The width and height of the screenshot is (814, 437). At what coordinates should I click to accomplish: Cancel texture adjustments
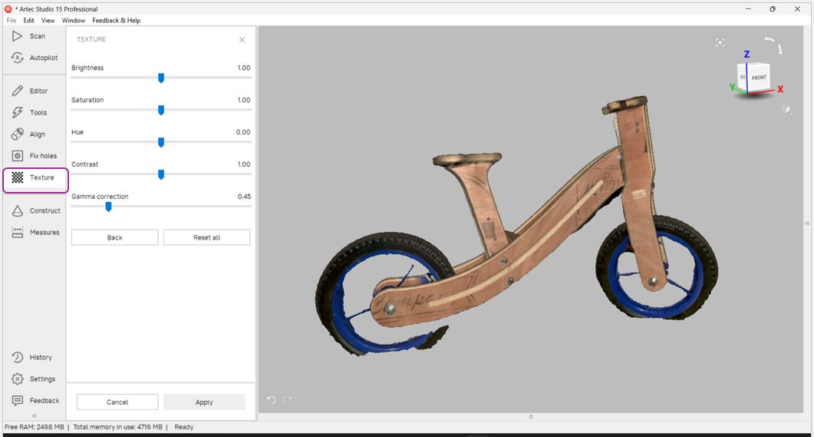point(117,402)
